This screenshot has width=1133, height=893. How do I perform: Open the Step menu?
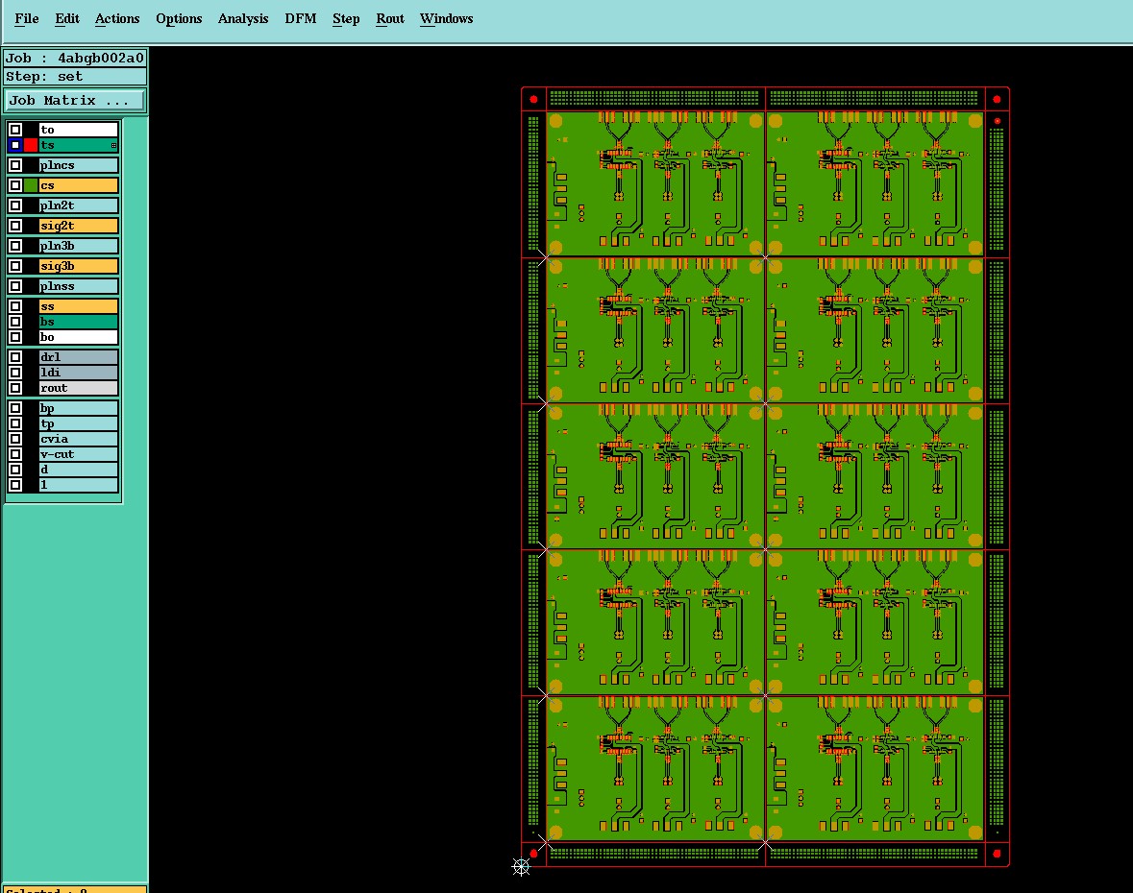[346, 19]
